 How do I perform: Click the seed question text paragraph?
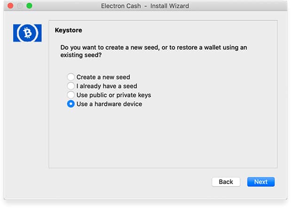click(x=154, y=51)
